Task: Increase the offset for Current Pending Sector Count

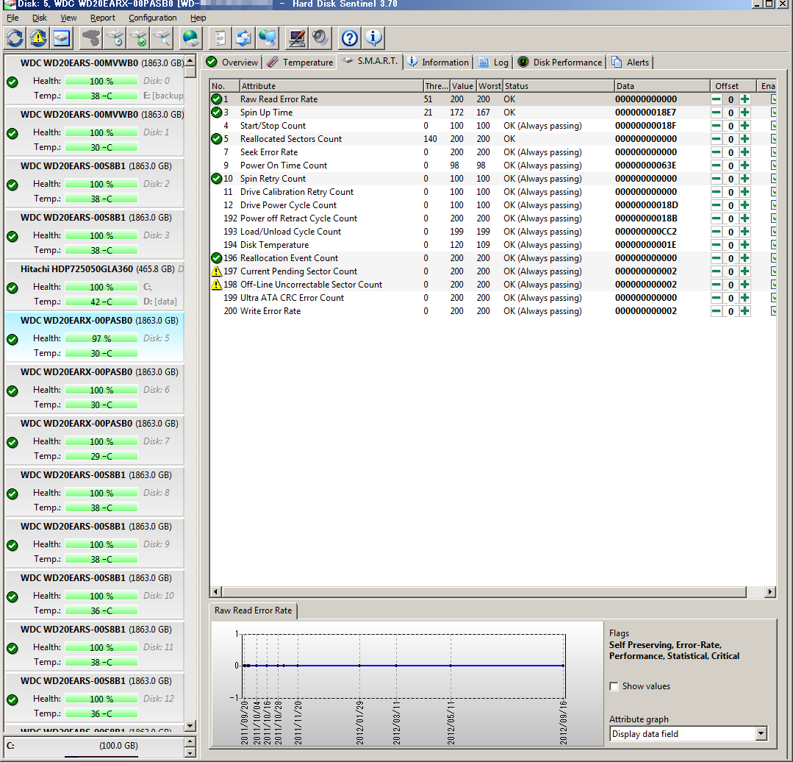Action: pos(744,271)
